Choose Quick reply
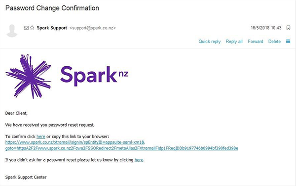The width and height of the screenshot is (296, 186). [x=209, y=42]
